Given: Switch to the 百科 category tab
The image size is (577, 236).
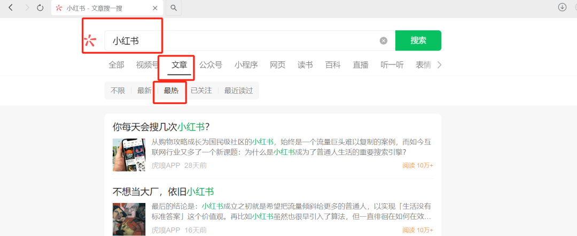Looking at the screenshot, I should pos(333,65).
